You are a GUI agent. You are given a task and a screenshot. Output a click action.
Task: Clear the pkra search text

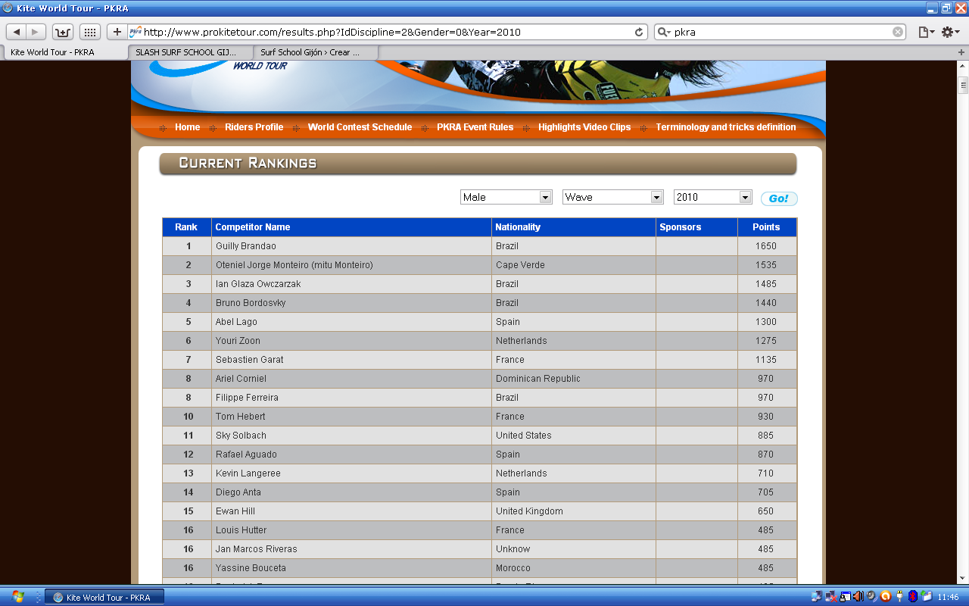click(898, 32)
